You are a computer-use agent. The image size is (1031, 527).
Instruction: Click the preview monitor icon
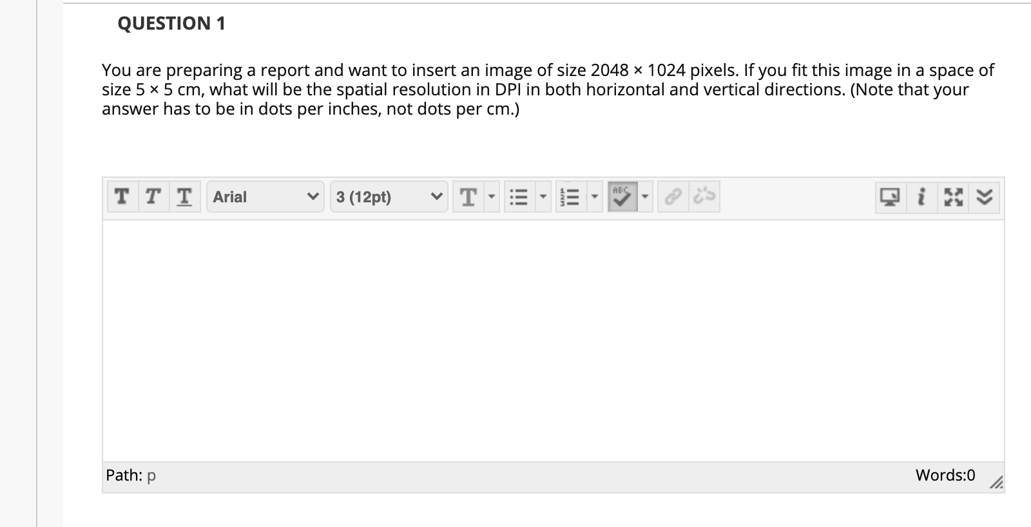(x=890, y=197)
